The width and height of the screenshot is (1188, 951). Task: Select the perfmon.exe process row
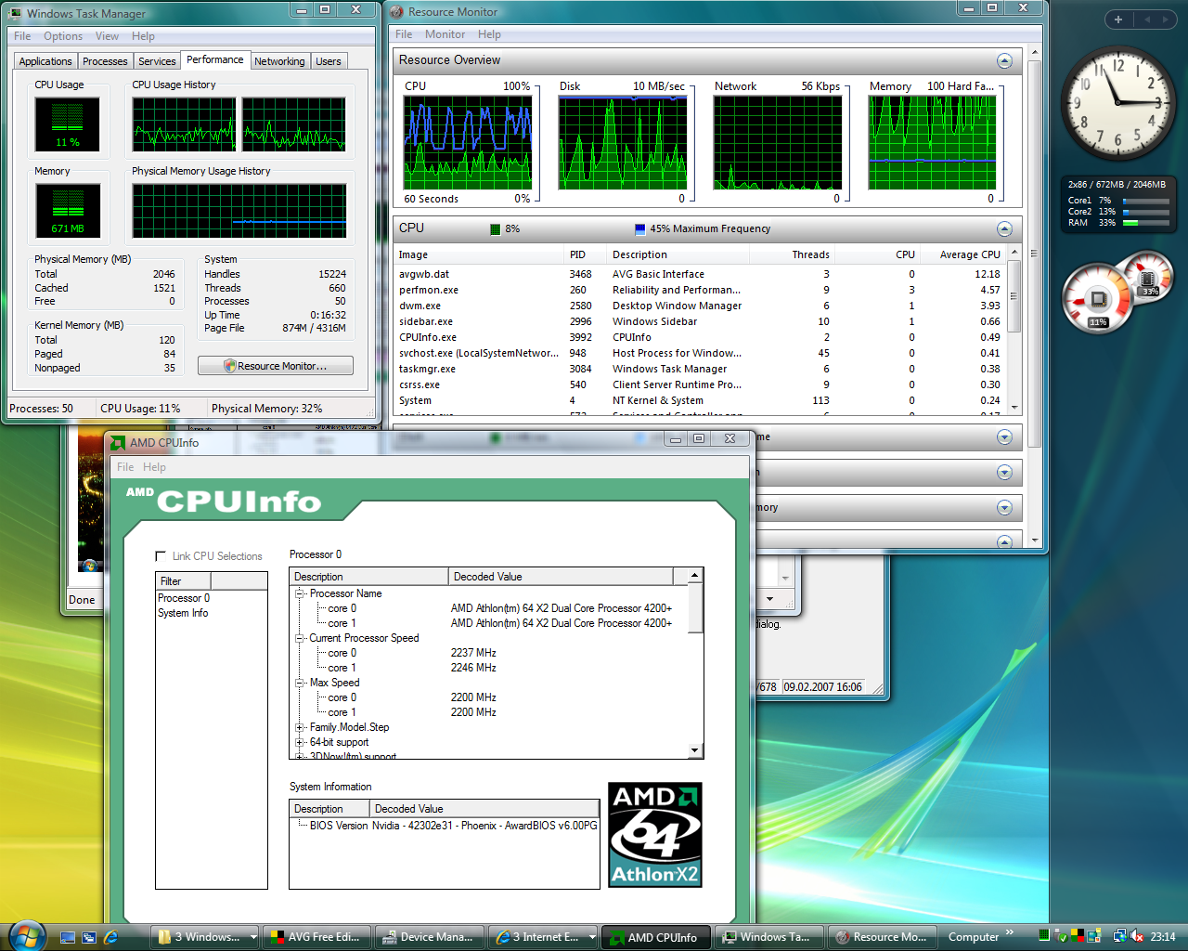[701, 290]
